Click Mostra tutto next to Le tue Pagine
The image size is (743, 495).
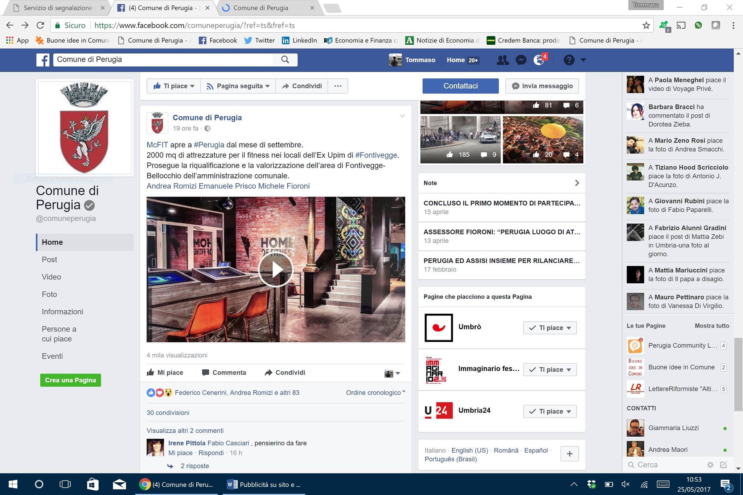[712, 326]
